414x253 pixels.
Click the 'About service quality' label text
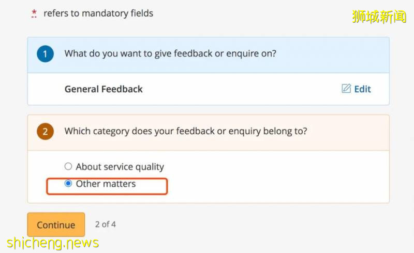coord(120,166)
